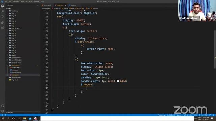The image size is (216, 121).
Task: Open style.css.map in the explorer tree
Action: click(17, 73)
